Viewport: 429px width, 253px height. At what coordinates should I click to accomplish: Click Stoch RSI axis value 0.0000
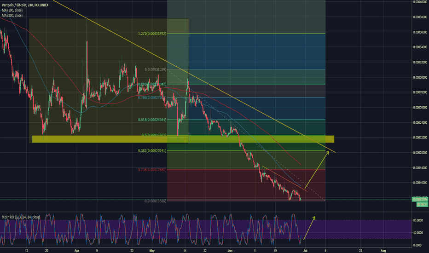pos(417,245)
